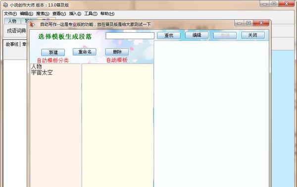This screenshot has height=187, width=297.
Task: Focus the search text field
Action: tap(130, 36)
